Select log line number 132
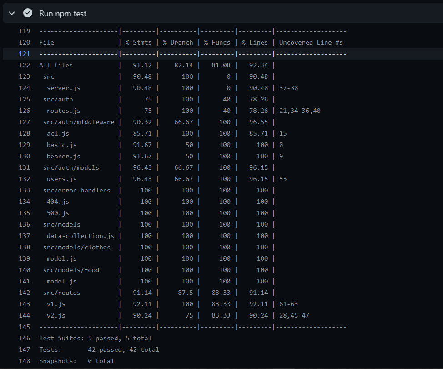 (x=25, y=179)
